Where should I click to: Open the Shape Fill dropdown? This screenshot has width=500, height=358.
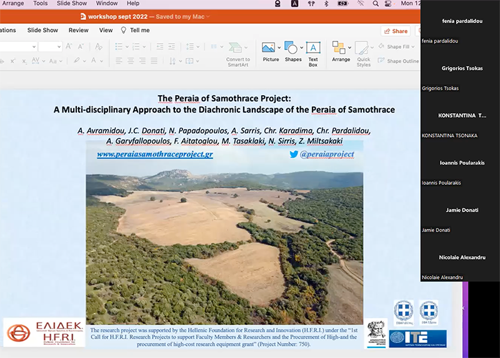(x=414, y=47)
